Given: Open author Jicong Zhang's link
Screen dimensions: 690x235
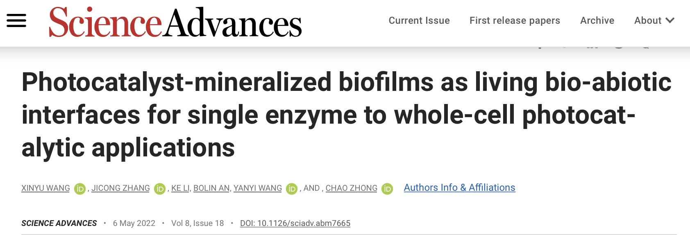Looking at the screenshot, I should 120,188.
